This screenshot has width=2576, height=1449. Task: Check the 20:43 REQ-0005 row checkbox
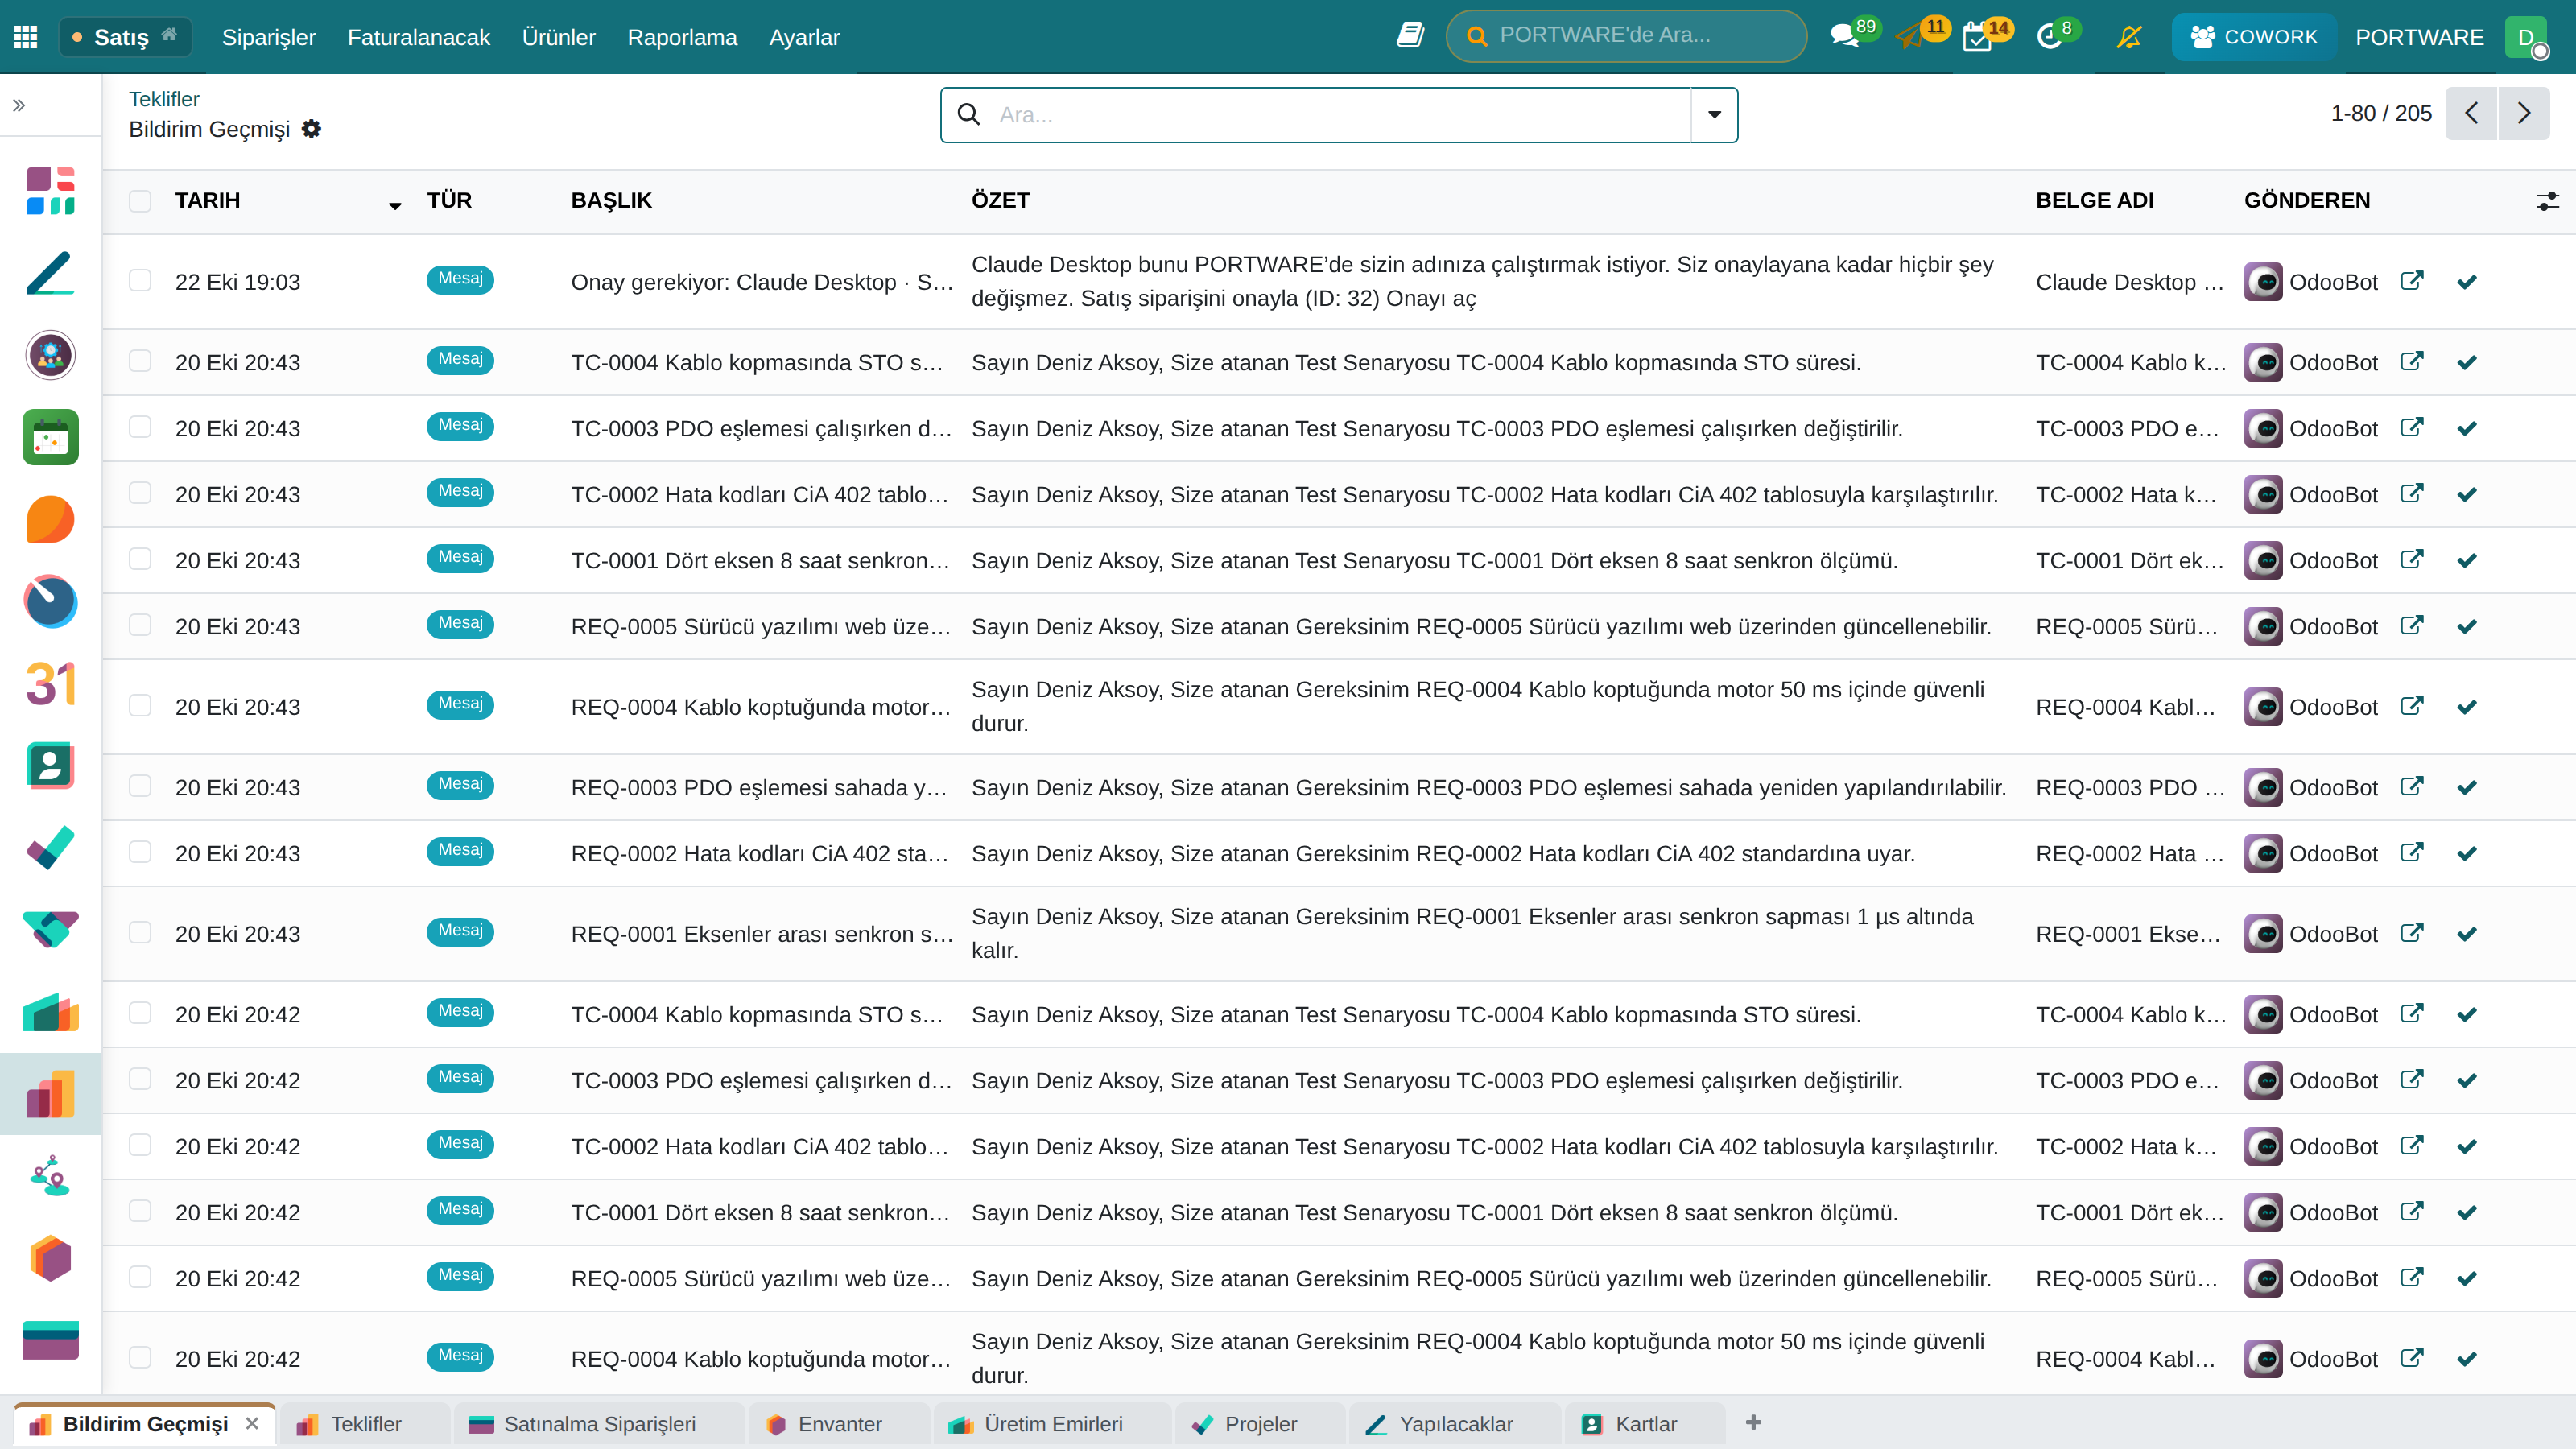tap(140, 625)
